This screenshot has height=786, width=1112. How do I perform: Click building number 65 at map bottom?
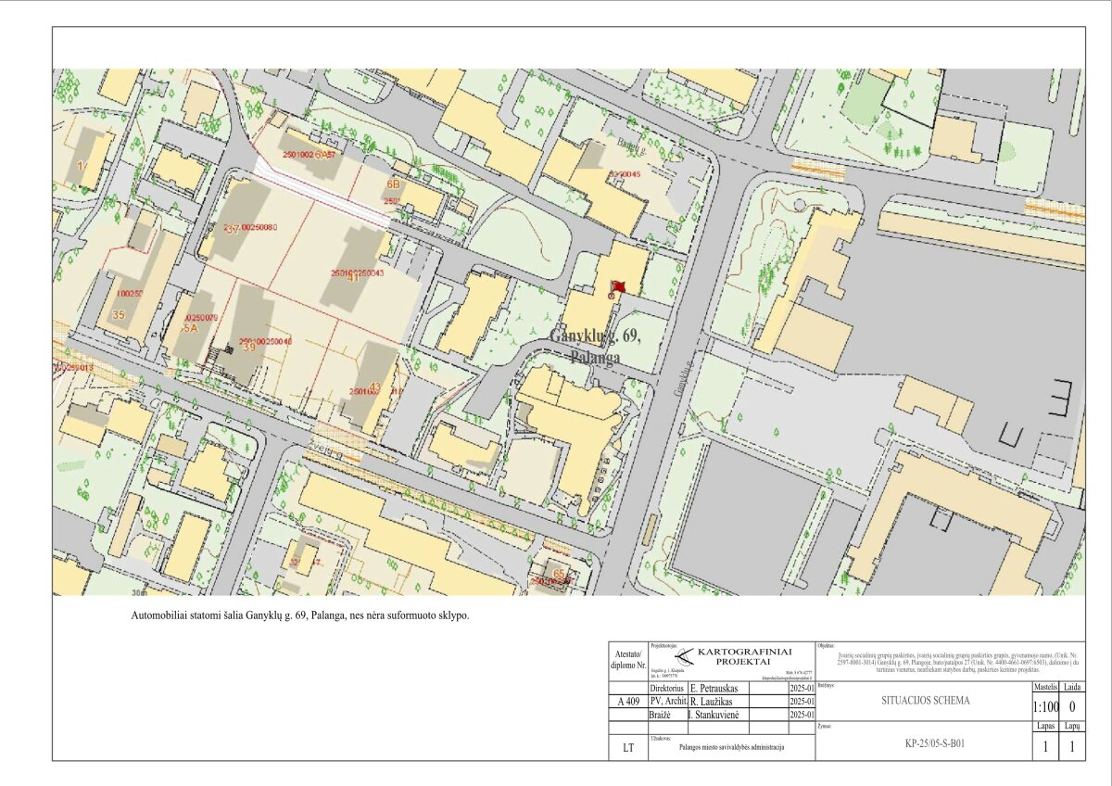[x=559, y=575]
